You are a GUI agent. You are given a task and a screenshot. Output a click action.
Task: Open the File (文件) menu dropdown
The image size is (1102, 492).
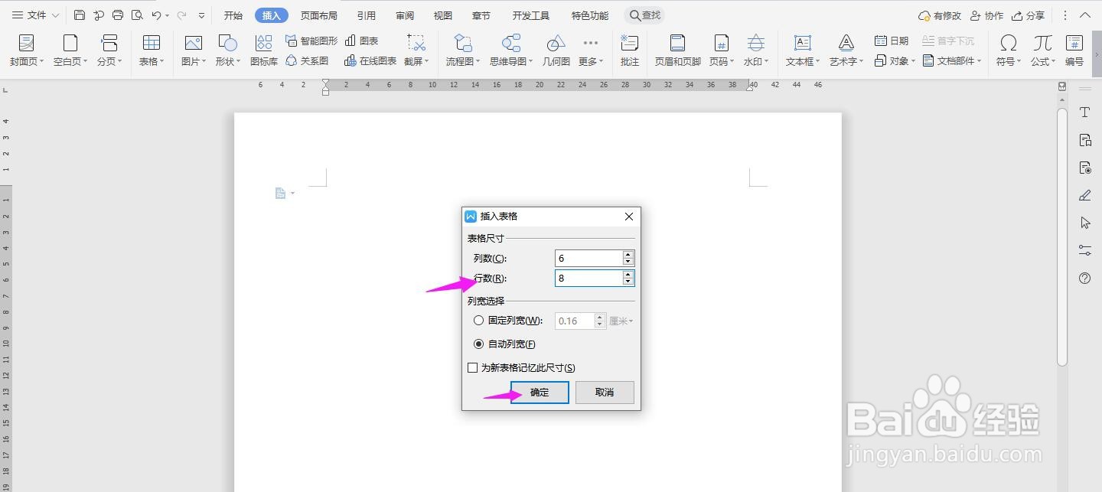36,15
